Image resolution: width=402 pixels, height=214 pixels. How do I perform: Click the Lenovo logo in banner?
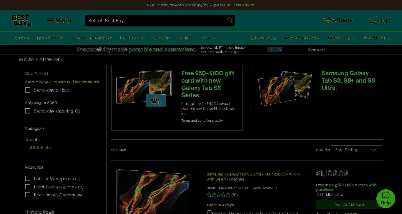click(275, 49)
